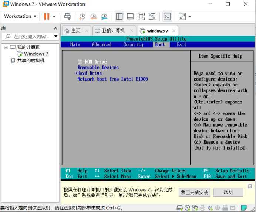256x212 pixels.
Task: Pause the virtual machine
Action: click(47, 16)
